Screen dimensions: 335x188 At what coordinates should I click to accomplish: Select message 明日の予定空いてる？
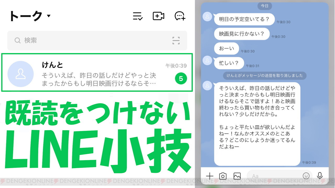point(244,19)
